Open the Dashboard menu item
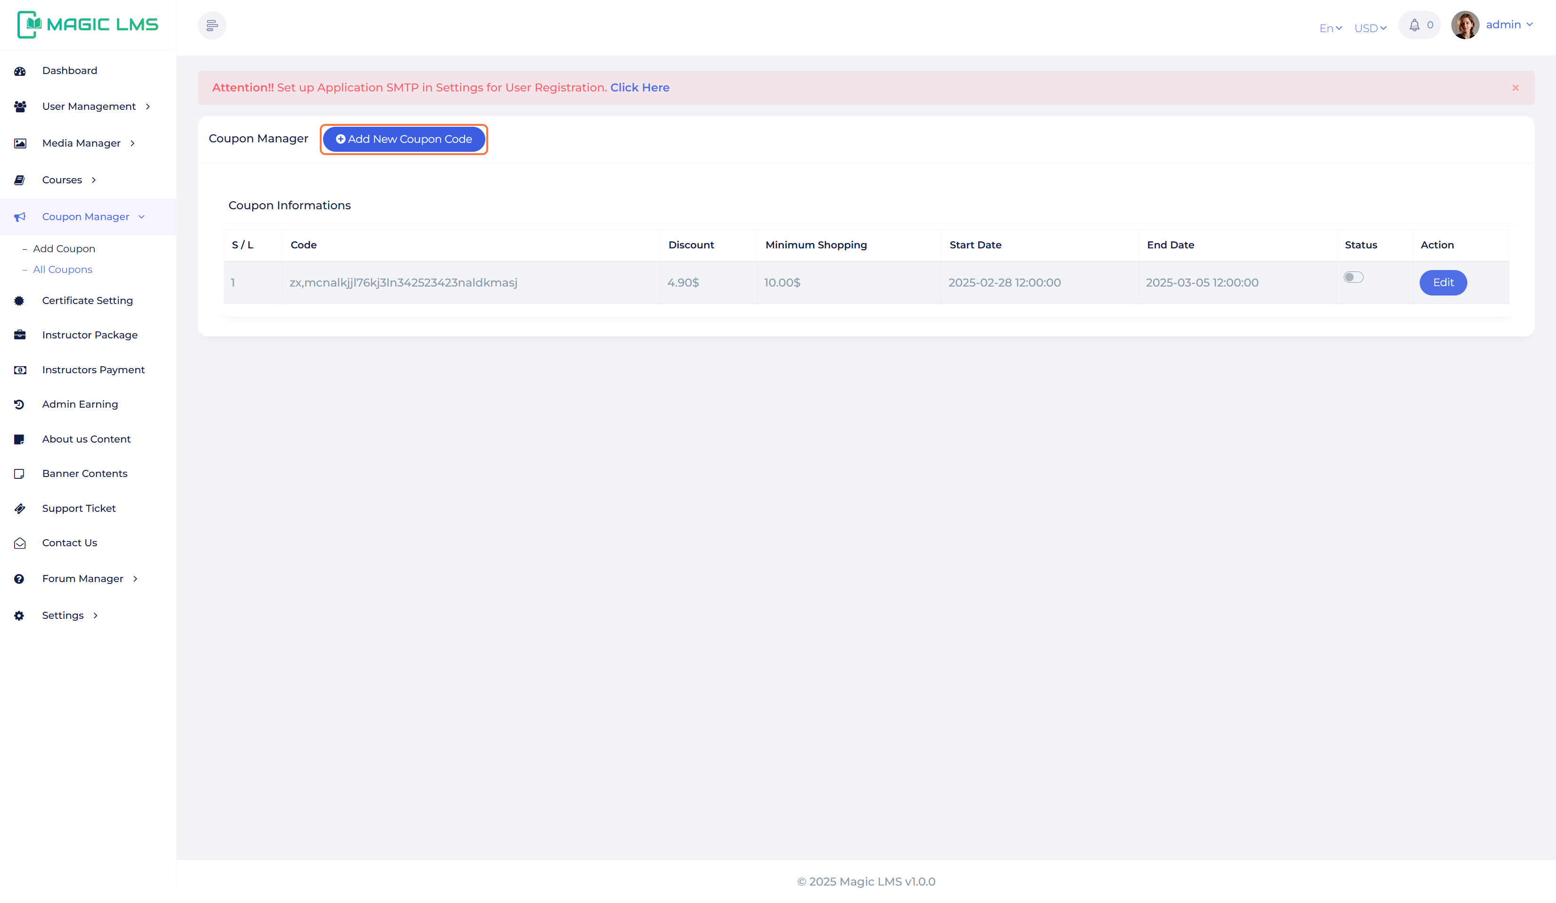The width and height of the screenshot is (1556, 903). point(70,70)
